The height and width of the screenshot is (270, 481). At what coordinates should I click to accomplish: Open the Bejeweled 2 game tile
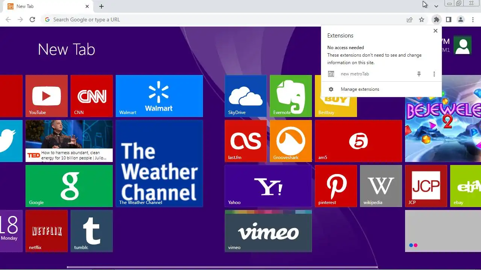[x=443, y=129]
